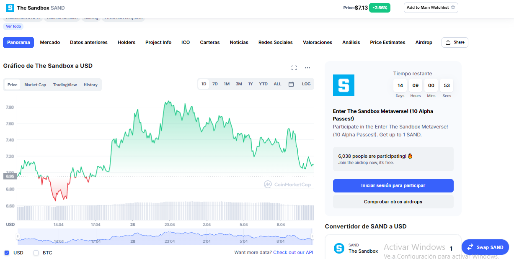Click the 6.95 price marker on chart axis
This screenshot has width=514, height=259.
(x=10, y=176)
